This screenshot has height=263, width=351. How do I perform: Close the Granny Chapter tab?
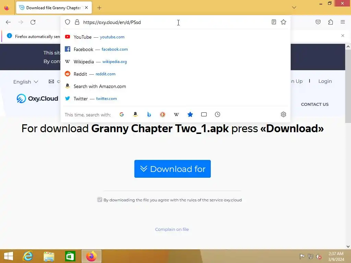(86, 8)
